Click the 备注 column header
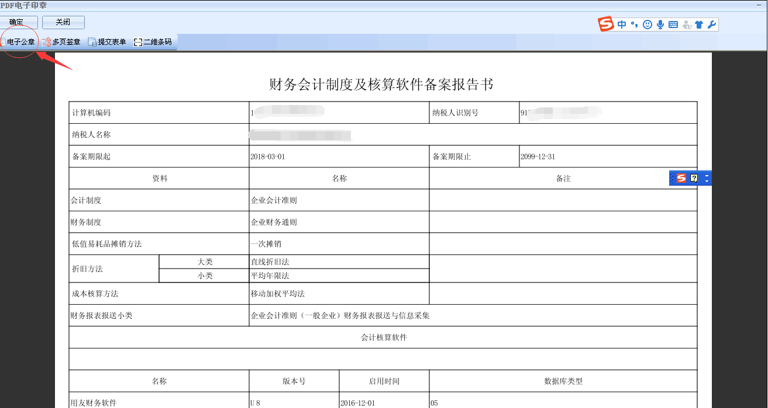This screenshot has width=768, height=408. point(563,179)
